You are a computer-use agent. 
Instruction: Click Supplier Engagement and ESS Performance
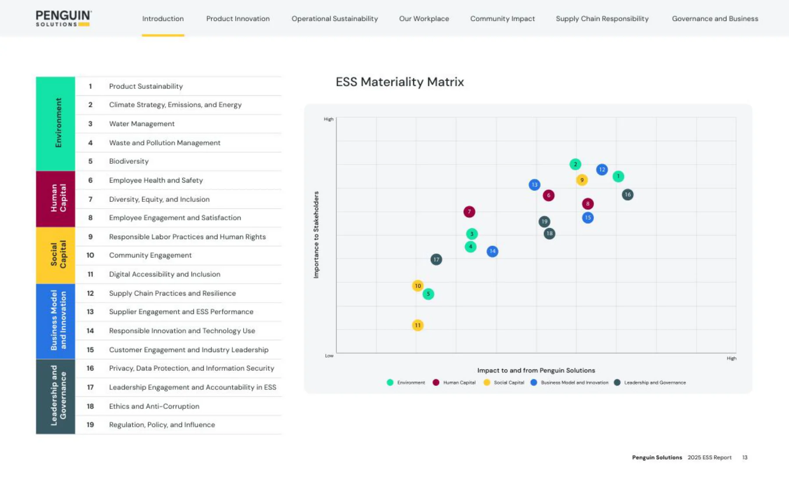pos(178,312)
